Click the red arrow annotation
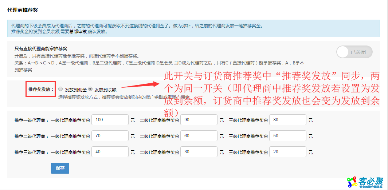Screen dimensions: 388x190 tap(140, 86)
